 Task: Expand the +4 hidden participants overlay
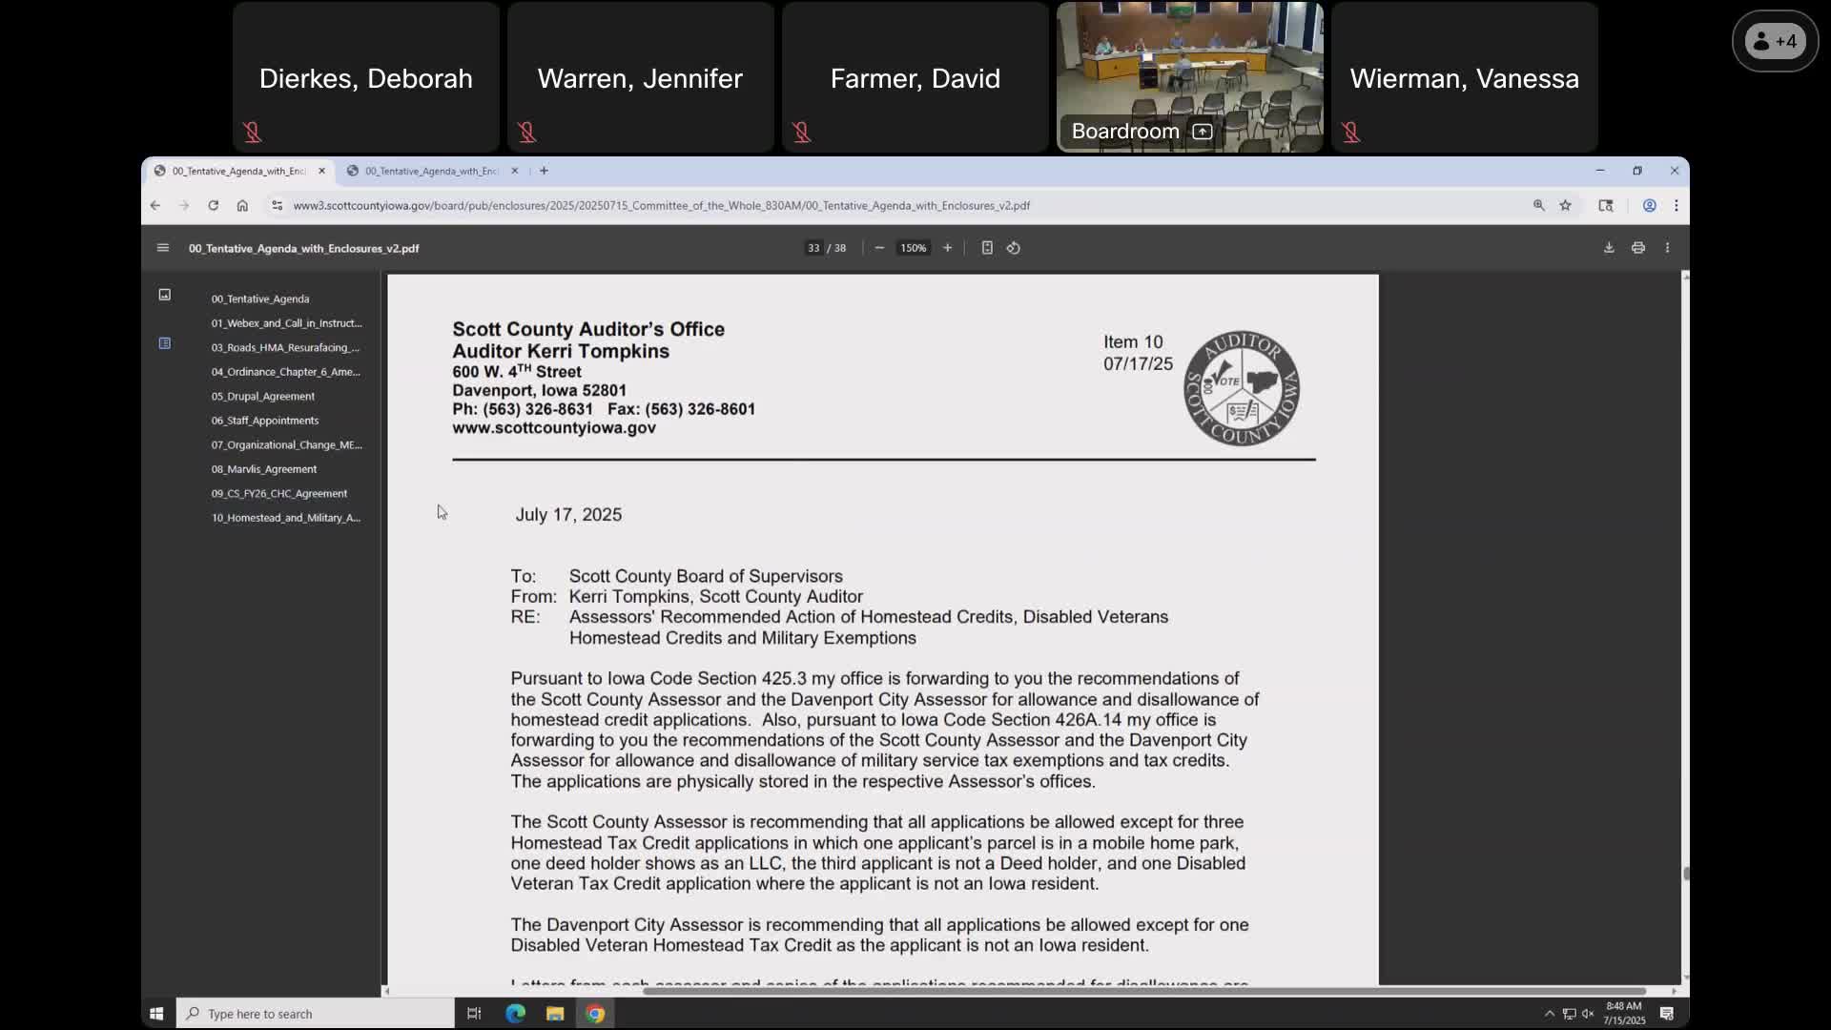[x=1775, y=40]
